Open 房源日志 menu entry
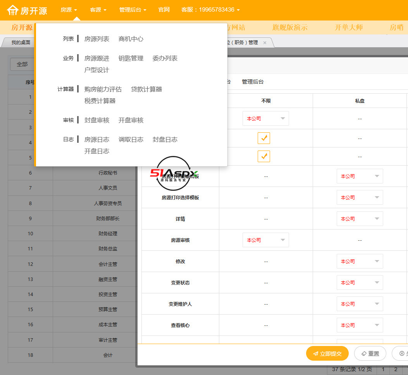The height and width of the screenshot is (375, 408). (x=97, y=140)
